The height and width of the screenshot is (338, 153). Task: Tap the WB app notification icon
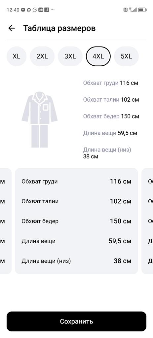[x=41, y=10]
